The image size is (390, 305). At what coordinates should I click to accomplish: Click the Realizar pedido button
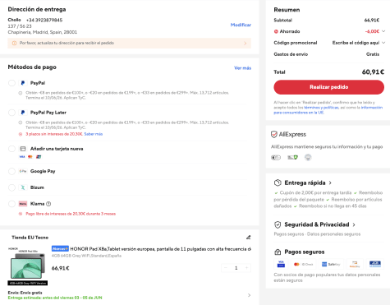pos(329,87)
